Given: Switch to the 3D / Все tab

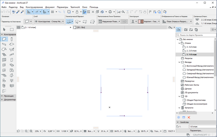Looking at the screenshot, I should [x=80, y=27].
